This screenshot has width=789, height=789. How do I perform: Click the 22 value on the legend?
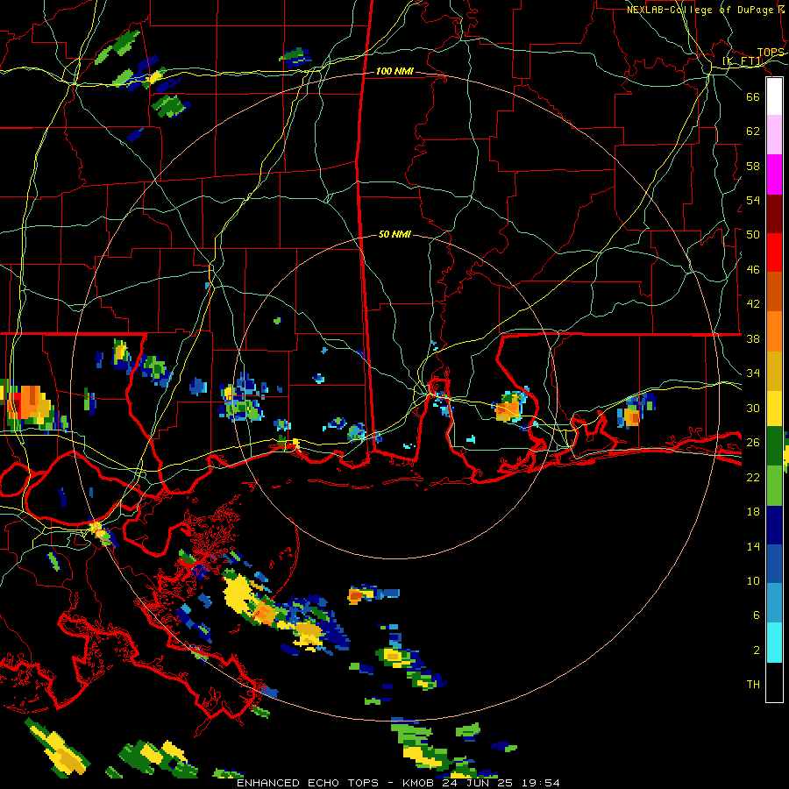click(753, 478)
